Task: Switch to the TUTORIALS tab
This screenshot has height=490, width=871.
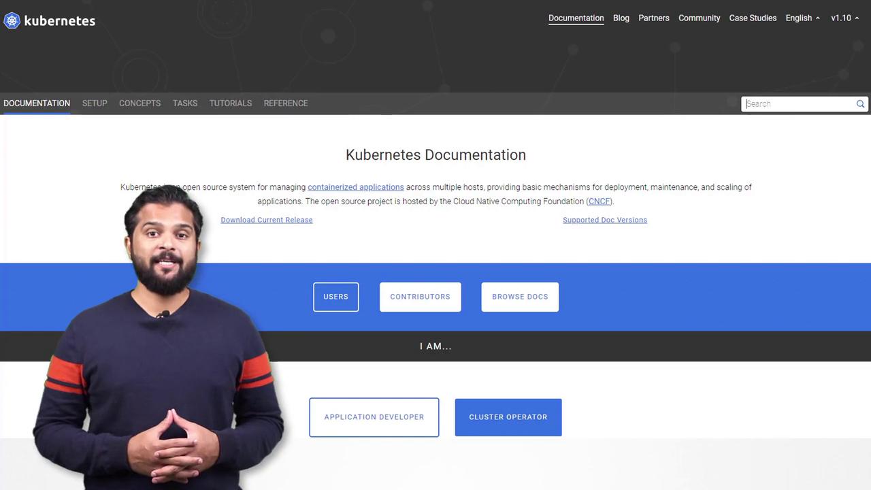Action: click(231, 103)
